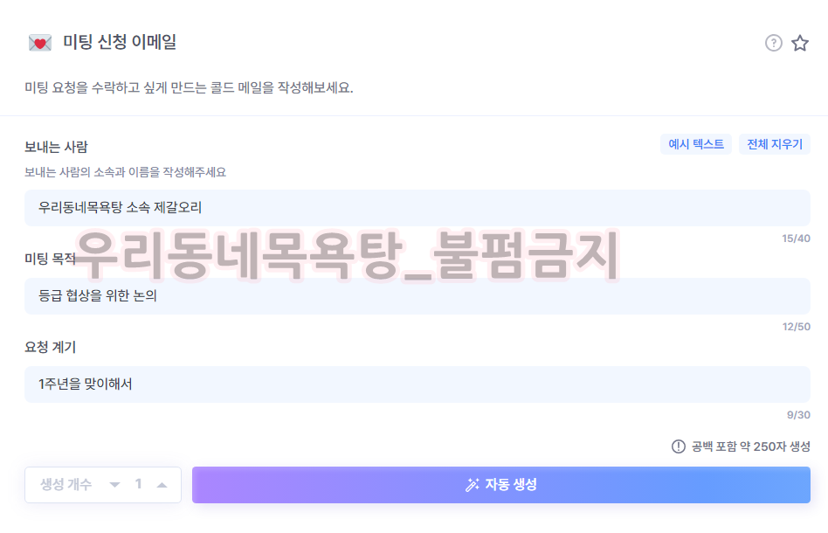Click the 생성 개수 label
828x533 pixels.
[66, 485]
